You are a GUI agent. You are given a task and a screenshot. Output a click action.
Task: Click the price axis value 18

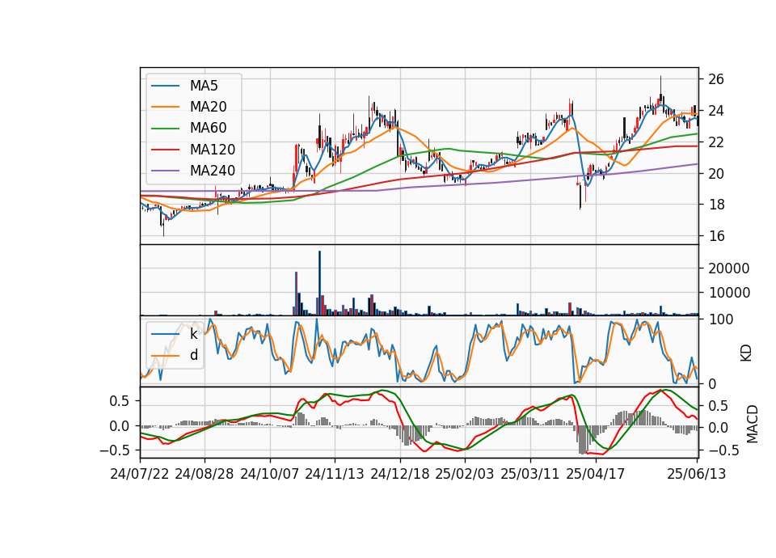[716, 205]
